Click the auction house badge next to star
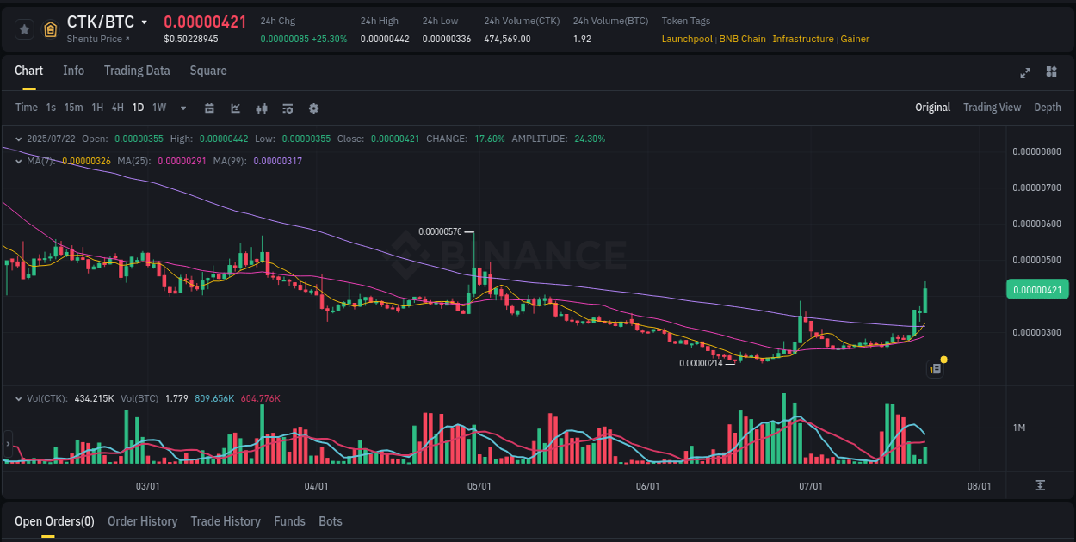The width and height of the screenshot is (1076, 542). 50,28
